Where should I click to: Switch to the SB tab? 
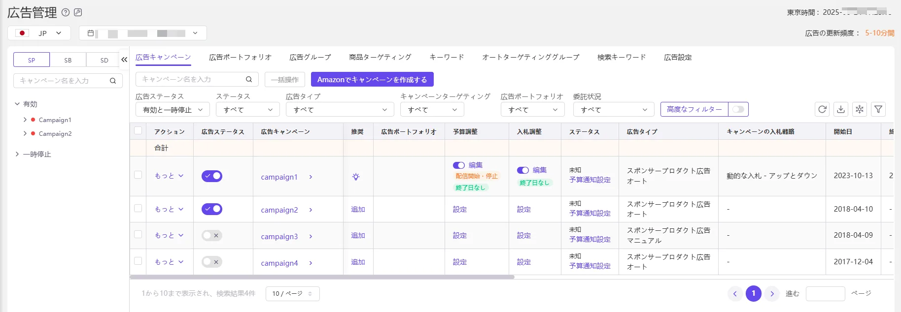68,60
